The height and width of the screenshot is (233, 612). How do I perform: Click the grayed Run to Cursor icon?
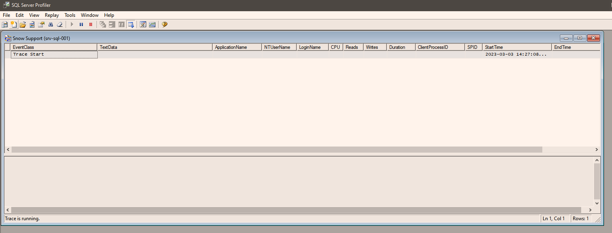[x=112, y=24]
